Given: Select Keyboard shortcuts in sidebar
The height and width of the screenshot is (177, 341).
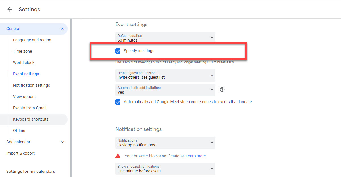Looking at the screenshot, I should click(x=34, y=119).
